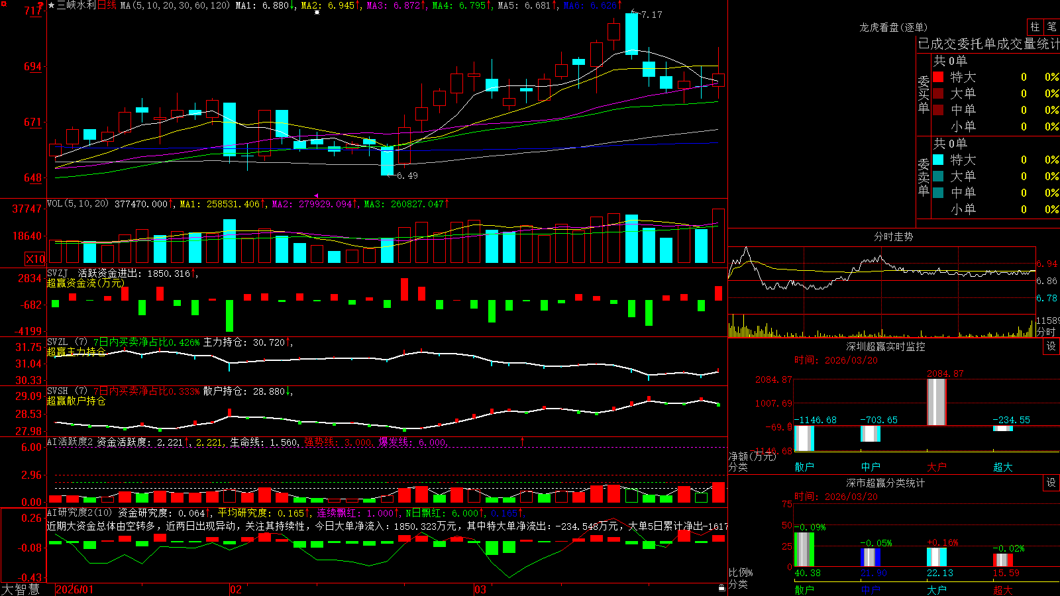Click the teal 大单 sell order swatch
This screenshot has width=1060, height=596.
938,176
